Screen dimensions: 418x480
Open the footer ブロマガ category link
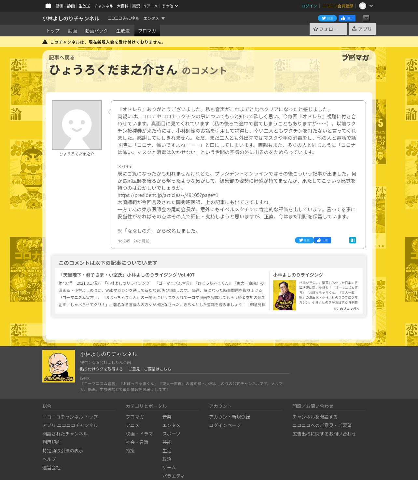[135, 417]
